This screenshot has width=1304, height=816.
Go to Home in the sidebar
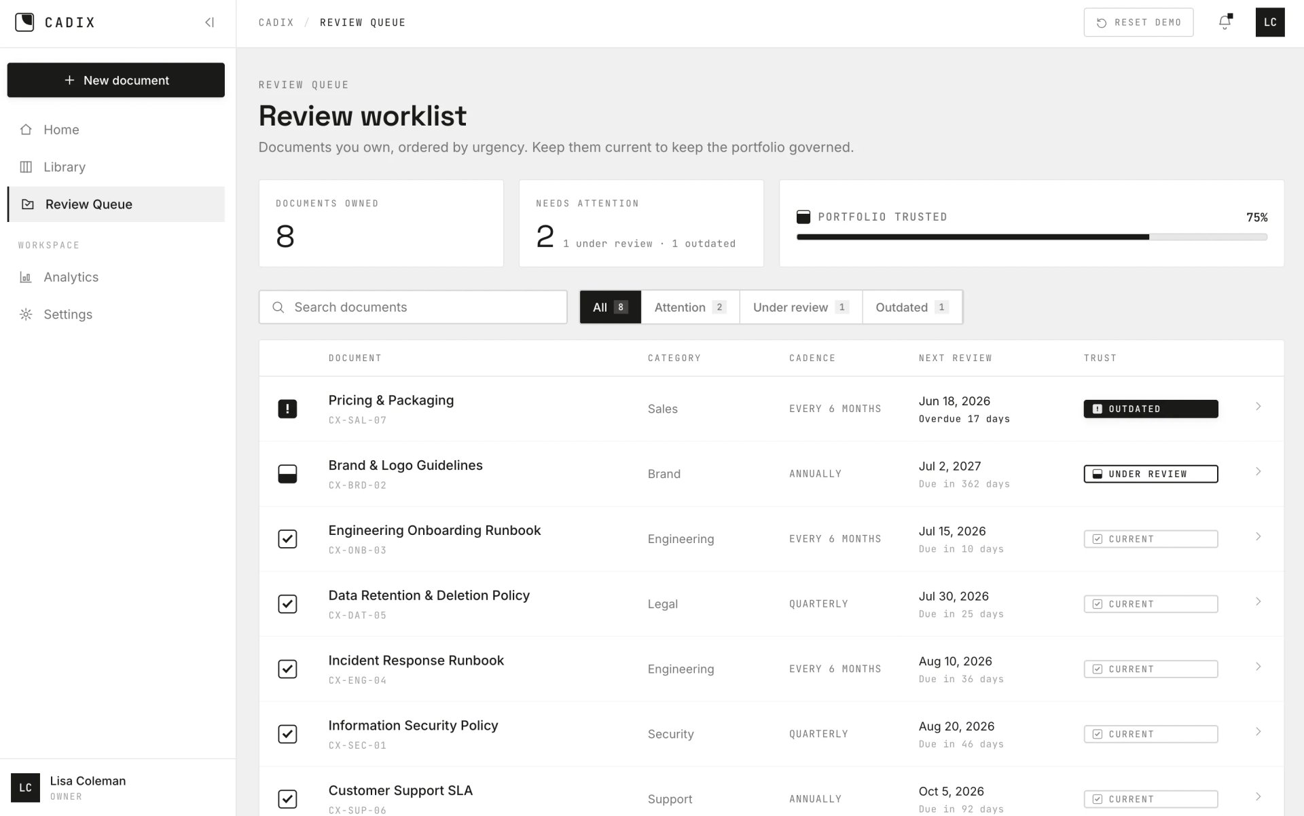click(115, 130)
